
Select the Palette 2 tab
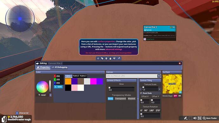76,76
